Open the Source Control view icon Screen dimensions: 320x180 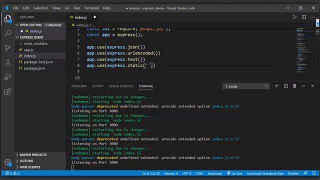point(8,48)
